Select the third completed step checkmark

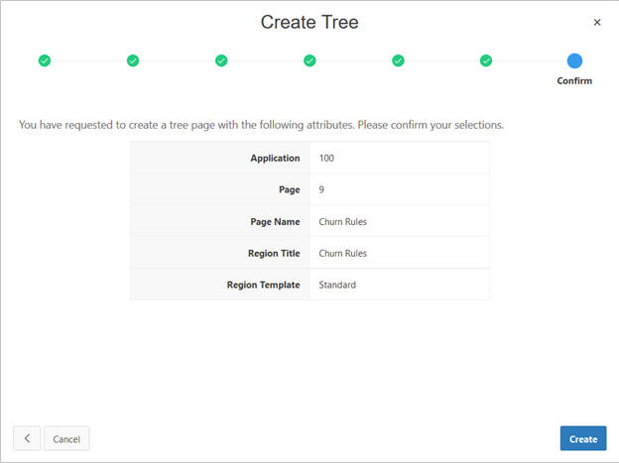[221, 60]
